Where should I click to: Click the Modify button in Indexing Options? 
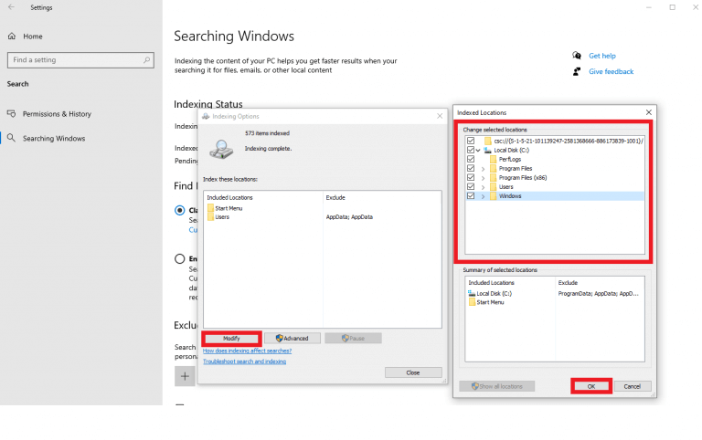[x=231, y=339]
